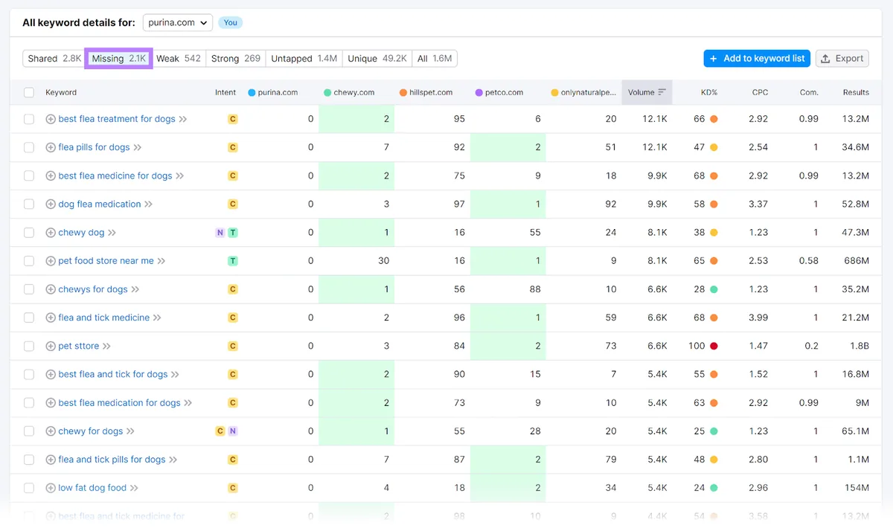The image size is (893, 528).
Task: Click the double-arrow icon after 'pet sttore'
Action: pyautogui.click(x=106, y=347)
